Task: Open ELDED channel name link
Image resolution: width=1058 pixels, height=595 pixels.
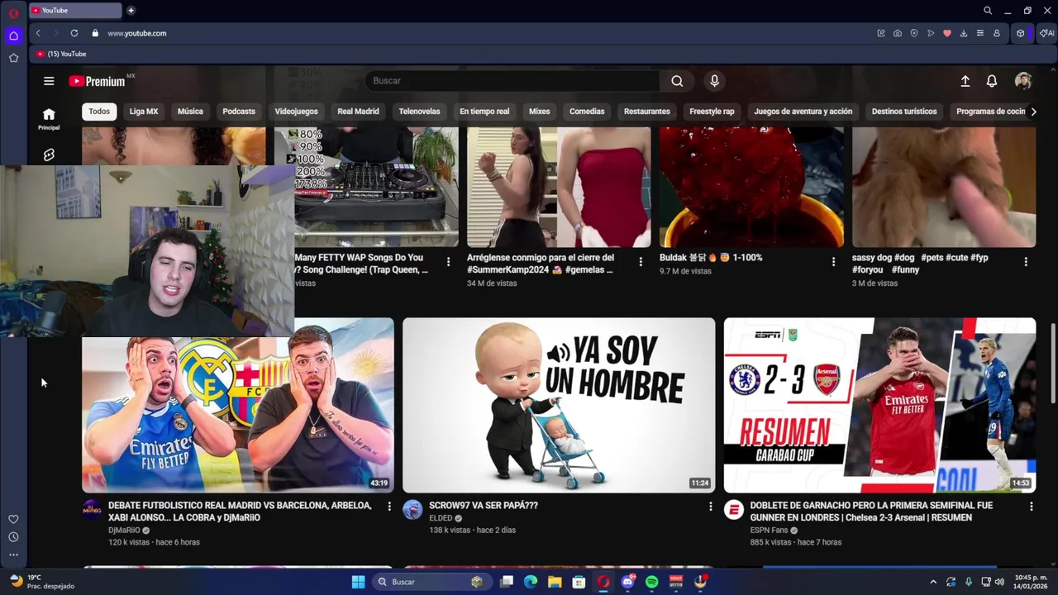Action: coord(441,518)
